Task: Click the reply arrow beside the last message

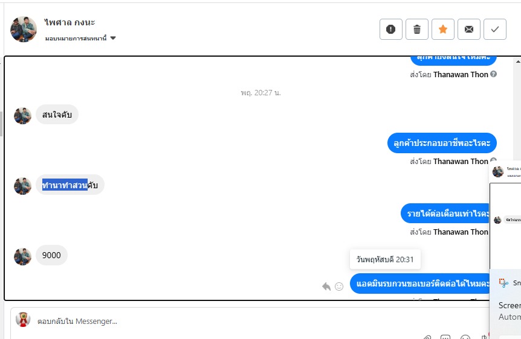Action: point(326,287)
